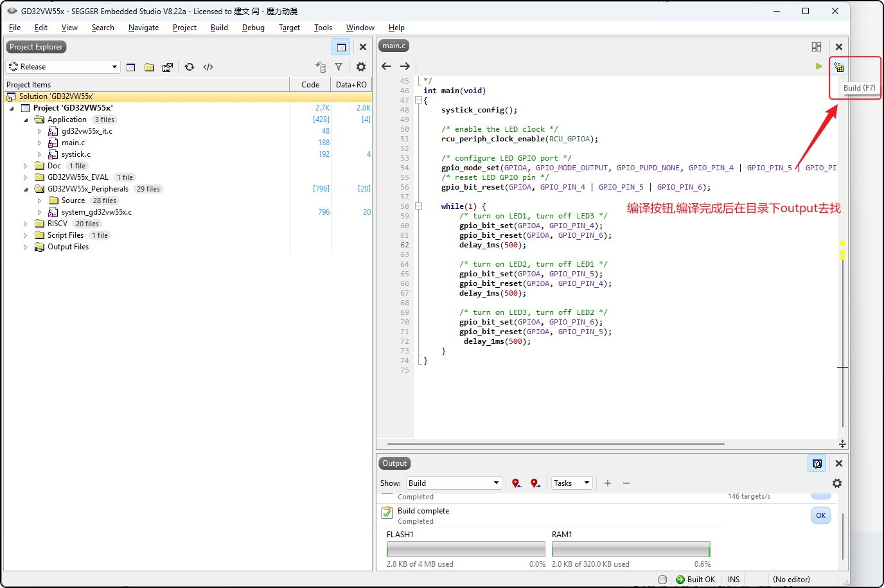Open the Debug menu
This screenshot has width=884, height=588.
[x=253, y=28]
